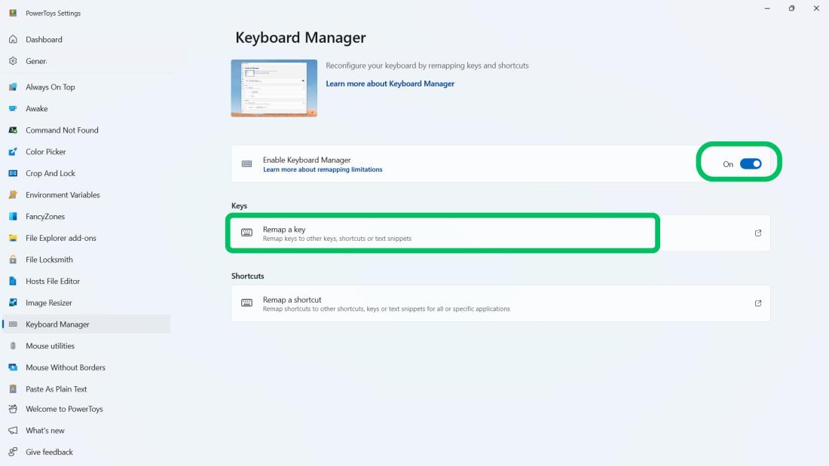Click the Mouse Without Borders icon

click(14, 367)
